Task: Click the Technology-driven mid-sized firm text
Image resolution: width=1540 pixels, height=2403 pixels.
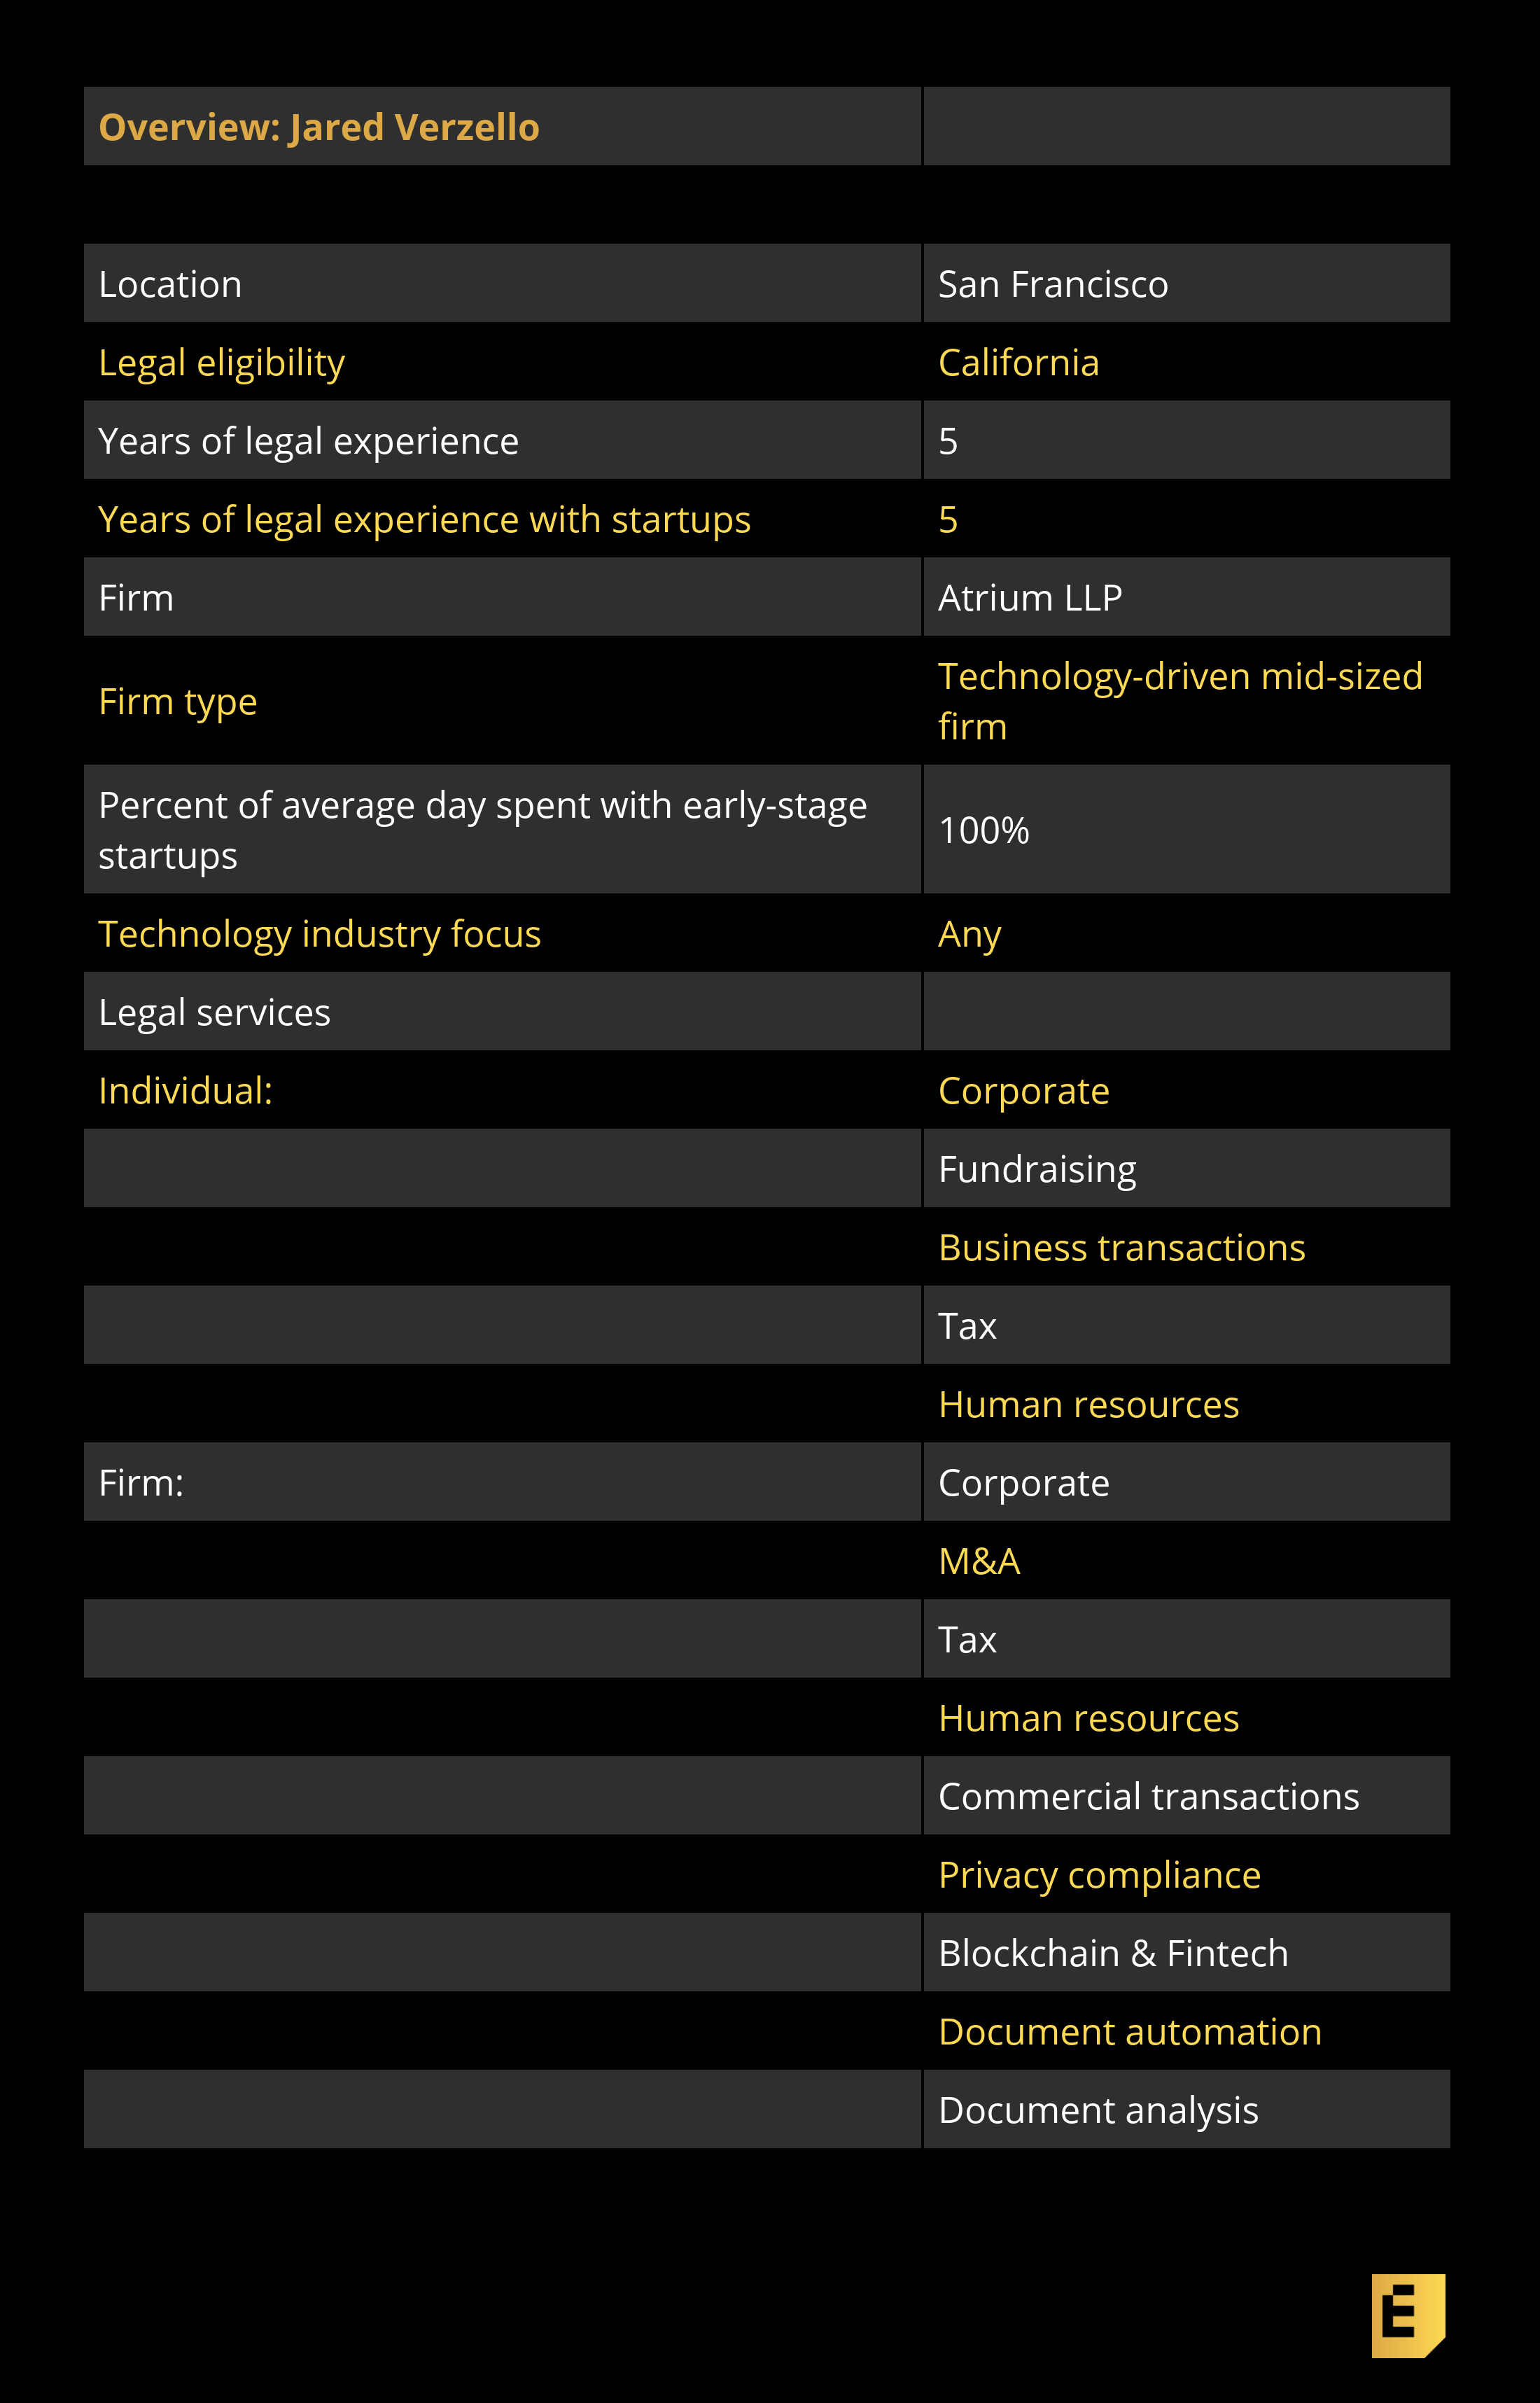Action: (x=1179, y=701)
